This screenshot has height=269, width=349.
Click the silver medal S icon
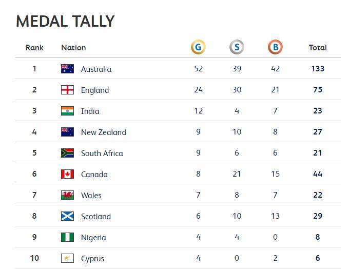(237, 47)
